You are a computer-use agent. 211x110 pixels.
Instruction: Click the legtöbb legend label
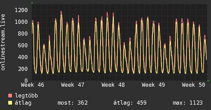[26, 96]
